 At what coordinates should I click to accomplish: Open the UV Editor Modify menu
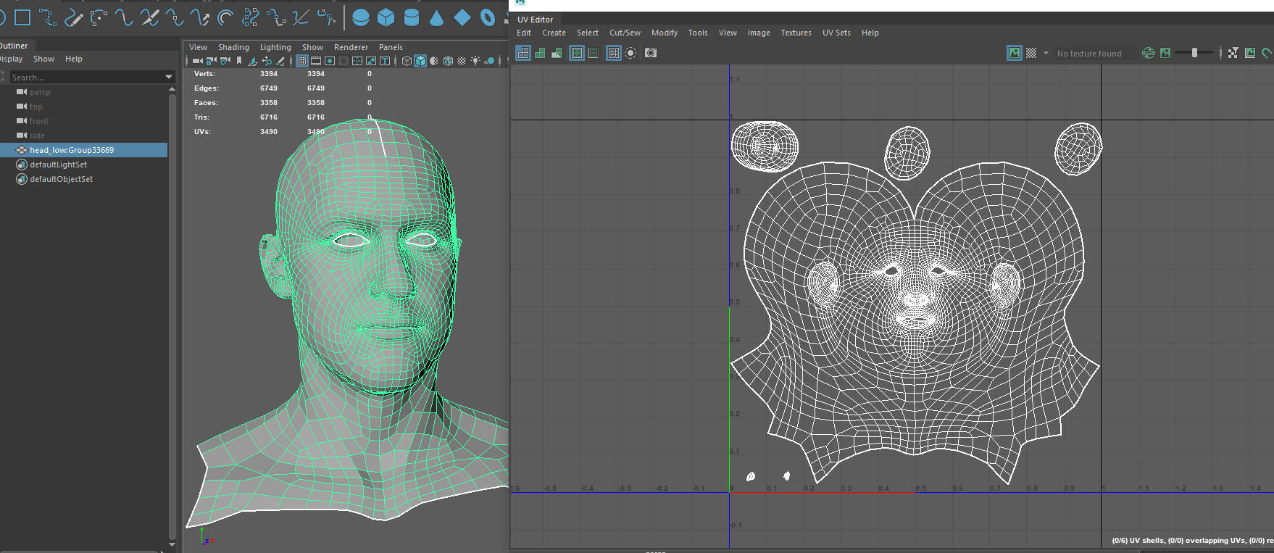point(665,33)
